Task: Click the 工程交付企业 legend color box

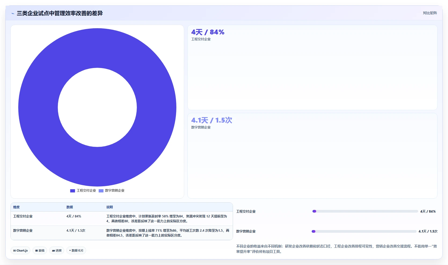Action: click(72, 191)
